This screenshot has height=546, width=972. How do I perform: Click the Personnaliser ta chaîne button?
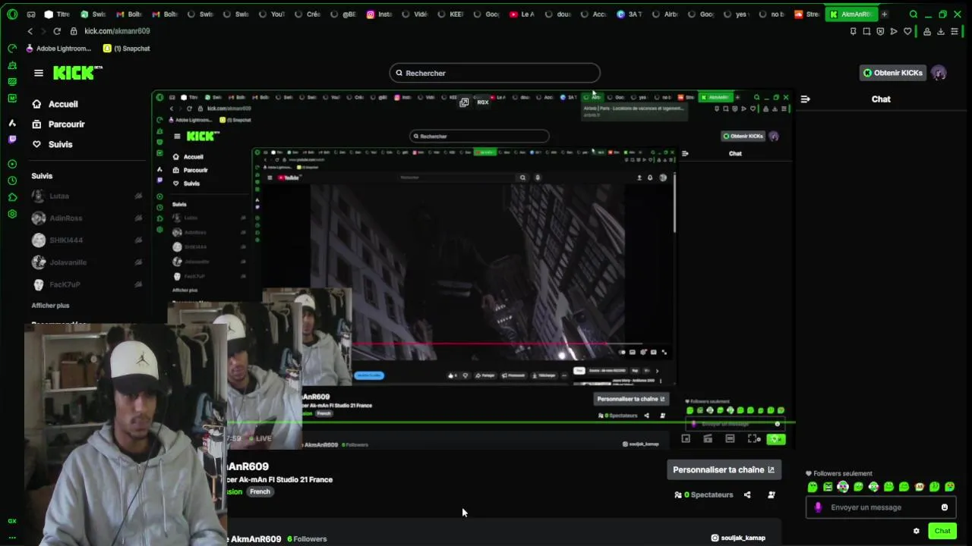click(x=724, y=469)
